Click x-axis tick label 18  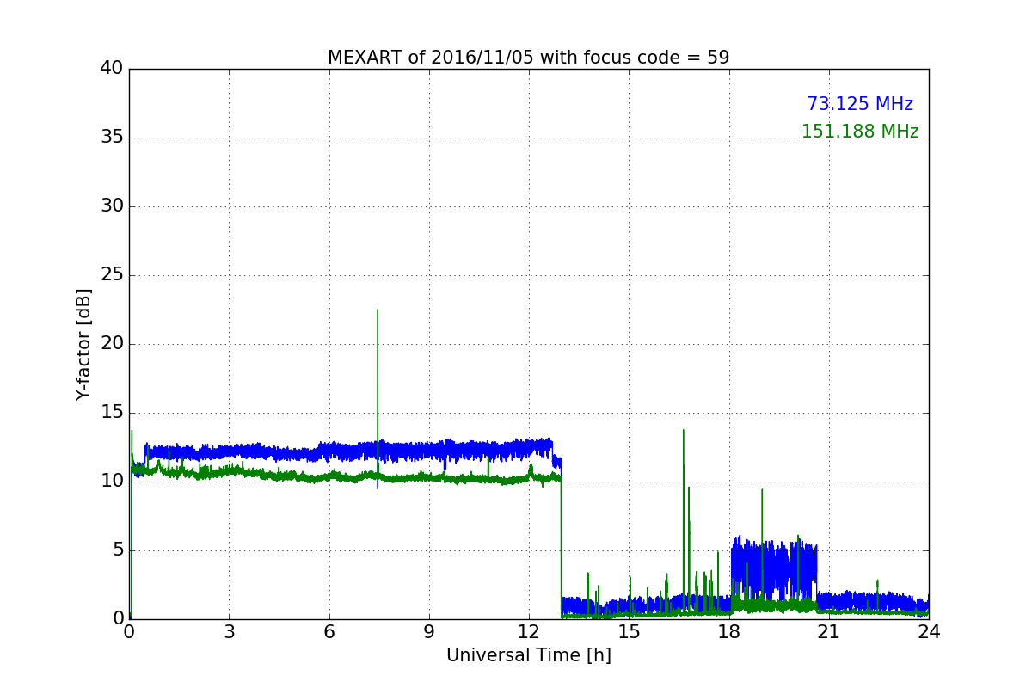pos(728,632)
